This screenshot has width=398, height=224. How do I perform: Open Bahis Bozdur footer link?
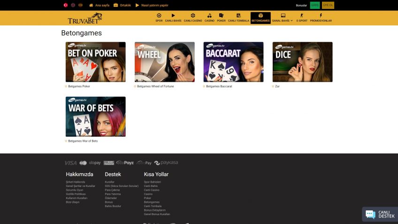pos(113,207)
